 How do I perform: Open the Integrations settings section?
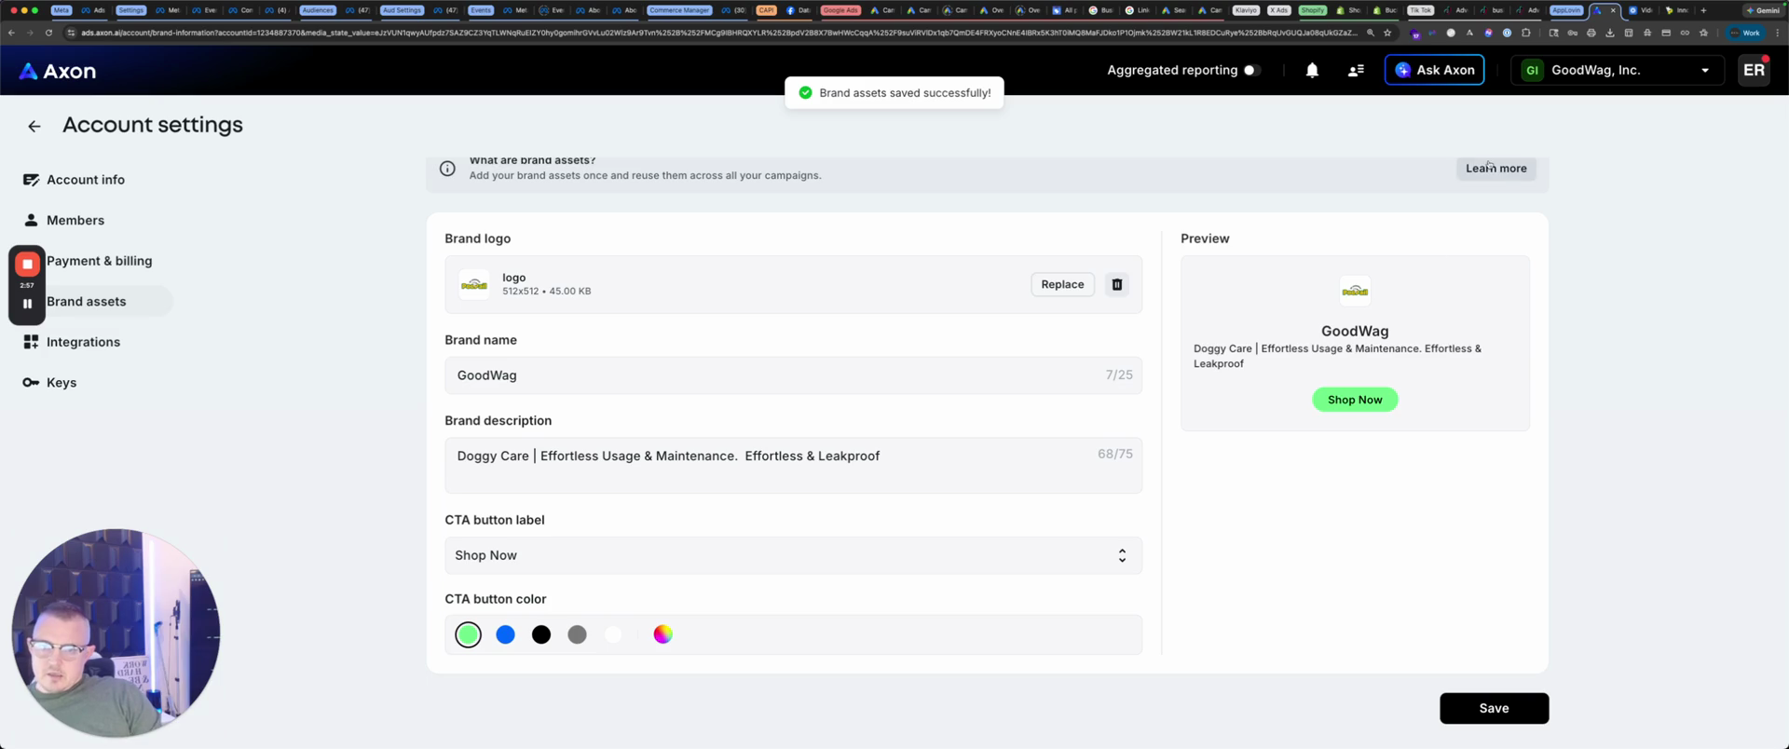tap(83, 343)
